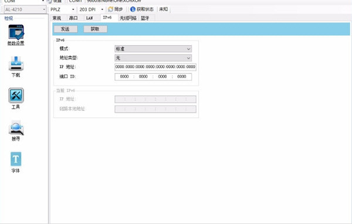Click the disabled 链路本地地址 field

tap(155, 109)
